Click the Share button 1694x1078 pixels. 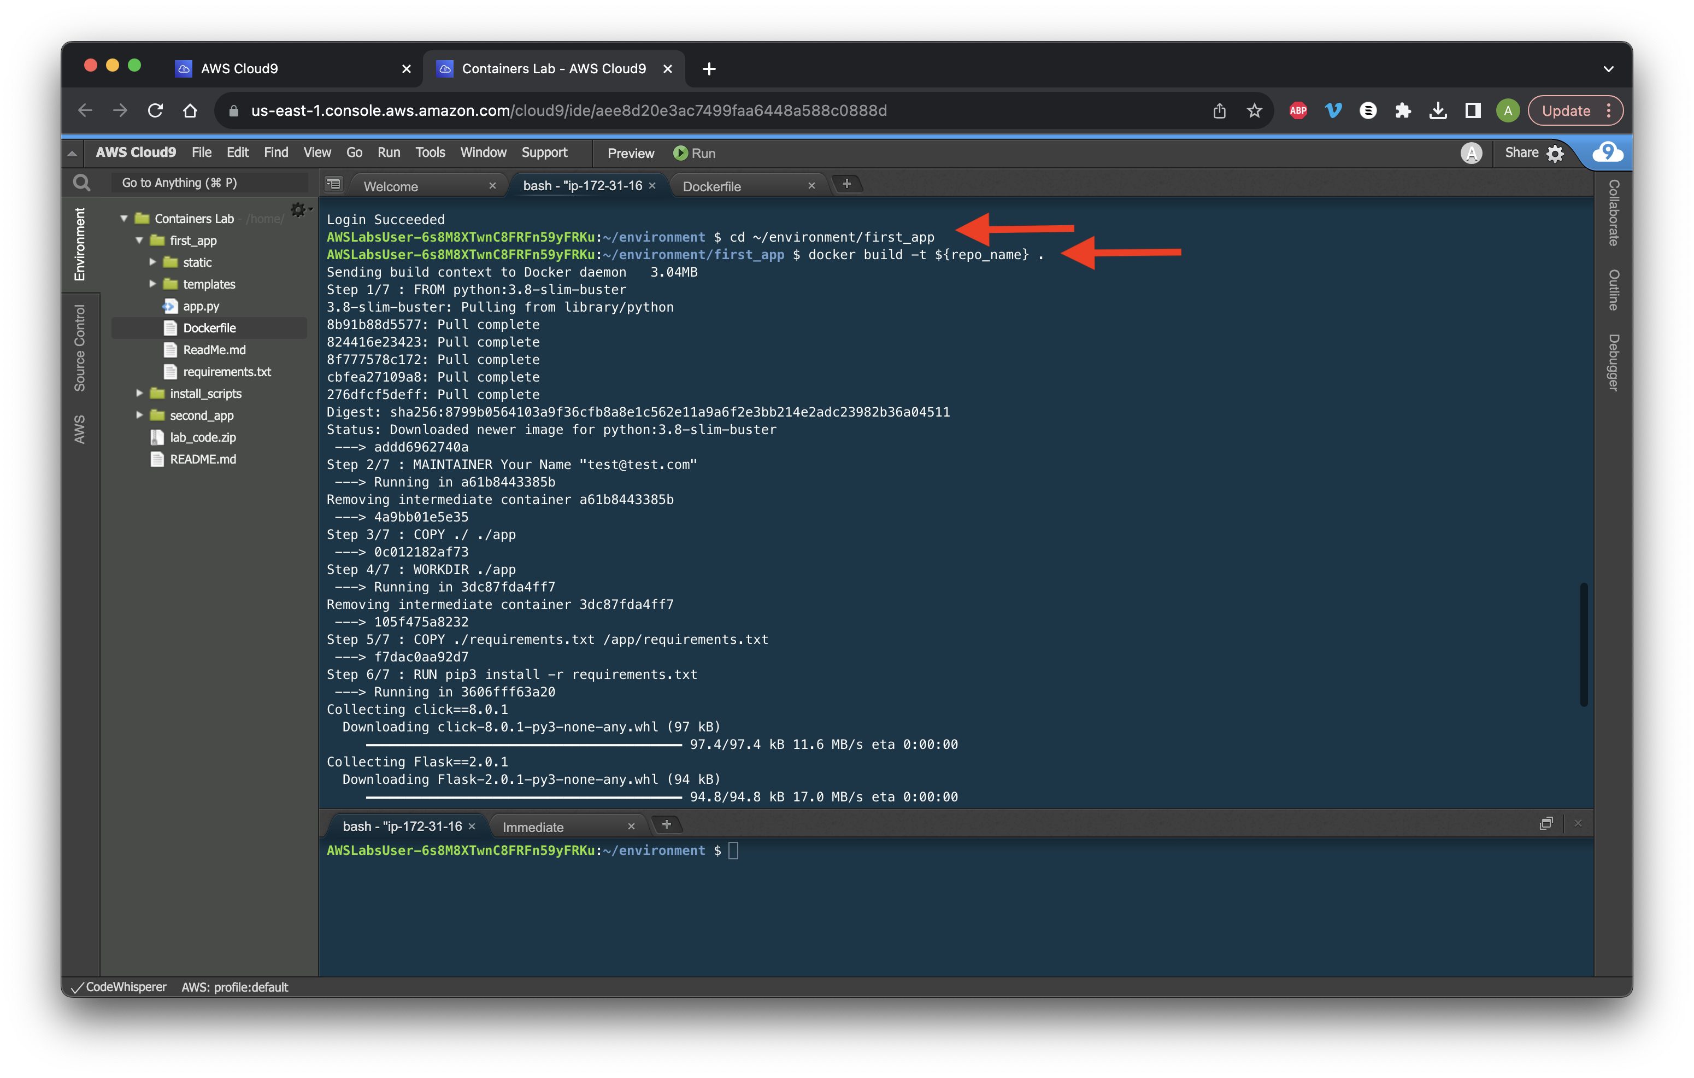(x=1521, y=152)
